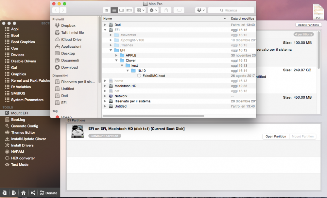The image size is (327, 198).
Task: Click the unMount partition button
Action: point(105,136)
